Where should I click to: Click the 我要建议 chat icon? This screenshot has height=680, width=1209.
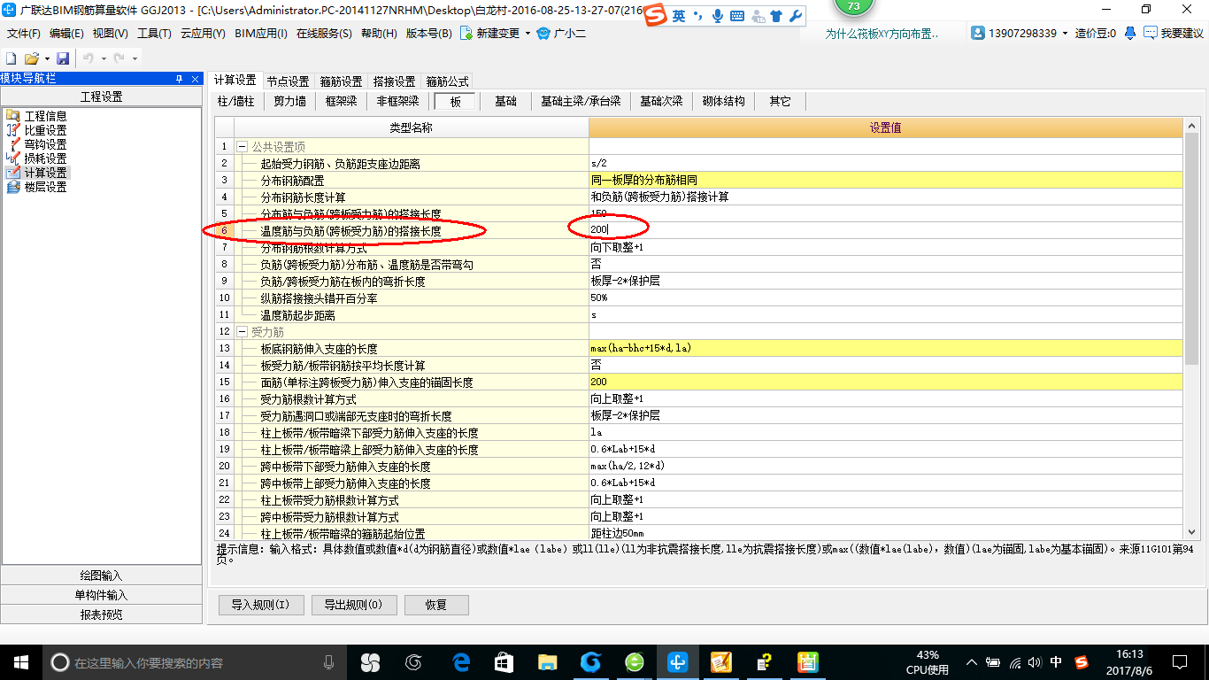coord(1151,33)
